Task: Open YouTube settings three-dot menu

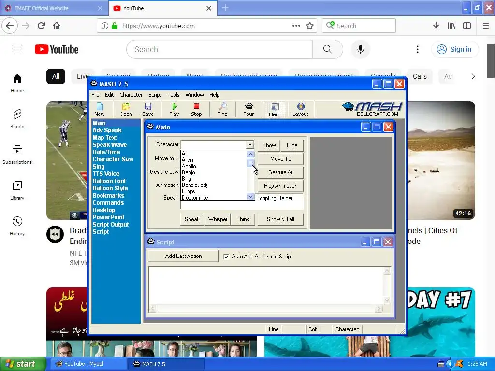Action: [x=417, y=49]
